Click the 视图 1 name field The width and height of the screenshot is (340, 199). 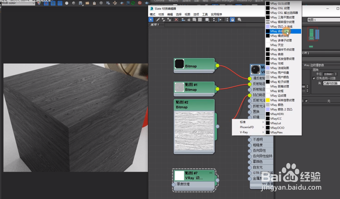(x=324, y=20)
